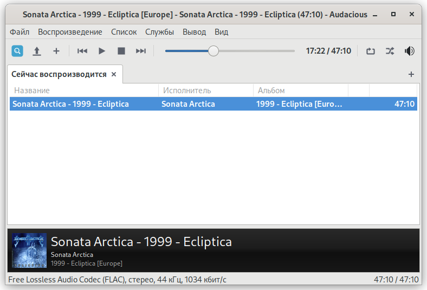
Task: Click the 17:22 / 47:10 time display
Action: point(328,51)
